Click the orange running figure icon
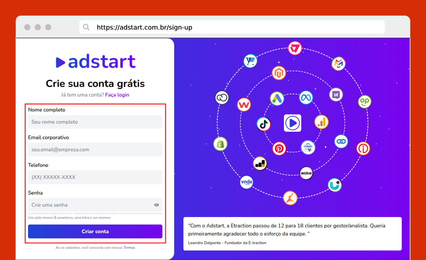Viewport: 426px width, 260px height. [x=290, y=198]
